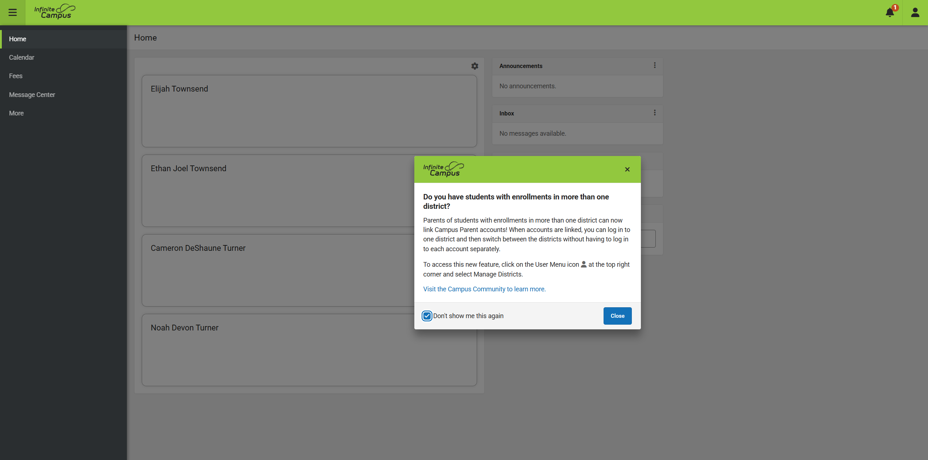Toggle the hamburger navigation menu

point(13,13)
